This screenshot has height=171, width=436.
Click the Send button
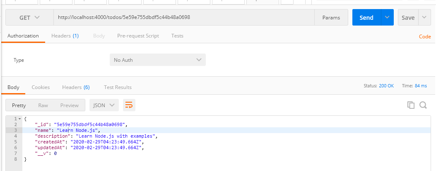366,17
